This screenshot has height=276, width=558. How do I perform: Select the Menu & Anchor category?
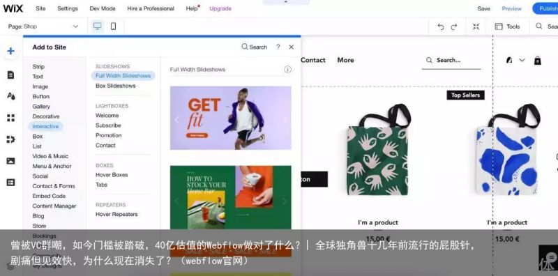[x=52, y=166]
